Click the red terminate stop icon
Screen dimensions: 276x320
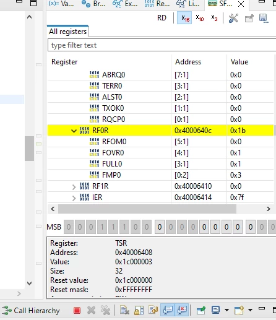click(x=77, y=311)
